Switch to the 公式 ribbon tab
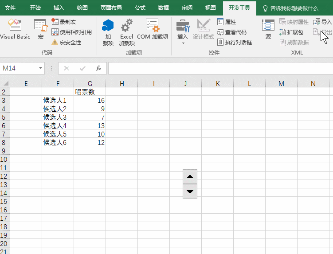The height and width of the screenshot is (254, 333). [x=140, y=8]
